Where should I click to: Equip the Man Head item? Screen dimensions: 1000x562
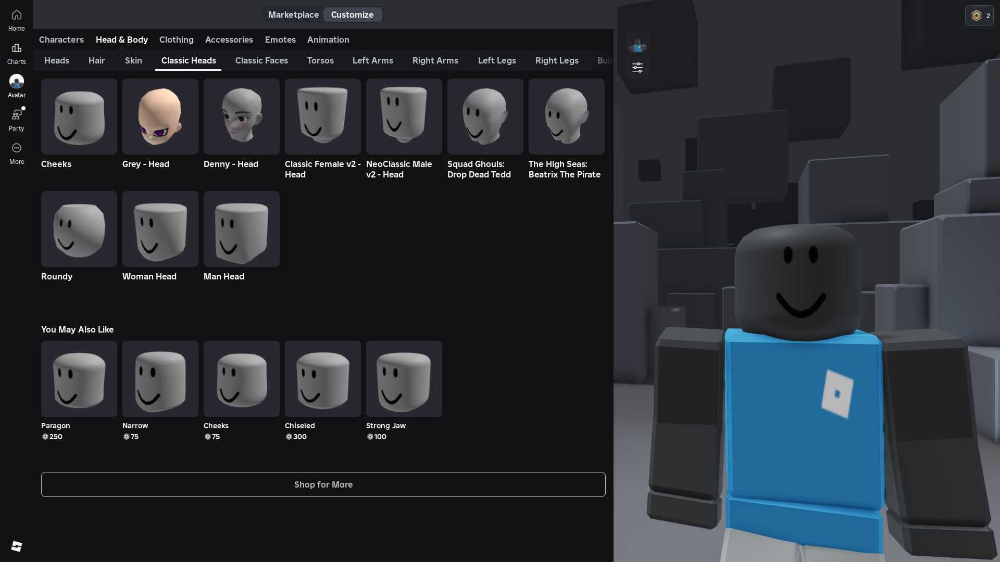point(242,229)
